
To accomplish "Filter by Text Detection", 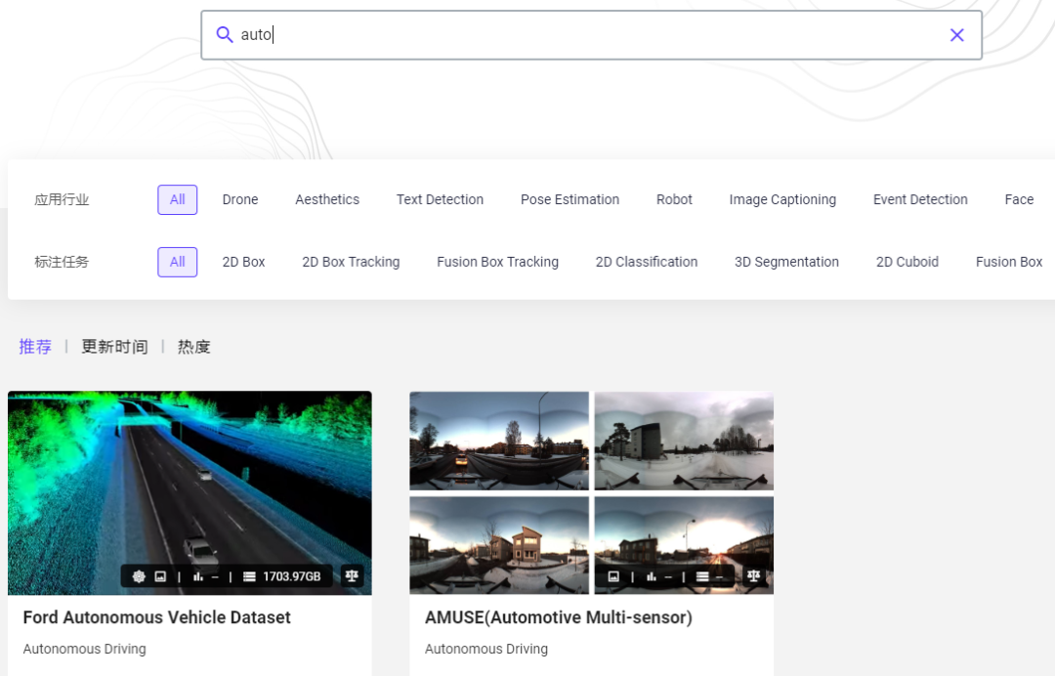I will [x=440, y=200].
